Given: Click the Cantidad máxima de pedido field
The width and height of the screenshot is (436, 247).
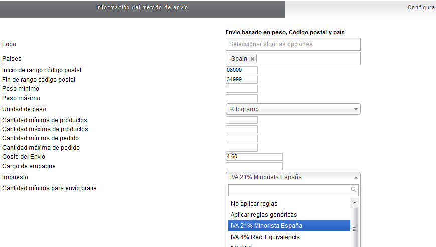Looking at the screenshot, I should pyautogui.click(x=241, y=148).
